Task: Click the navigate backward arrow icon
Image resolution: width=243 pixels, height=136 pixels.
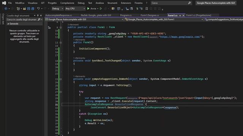Action: click(6, 9)
